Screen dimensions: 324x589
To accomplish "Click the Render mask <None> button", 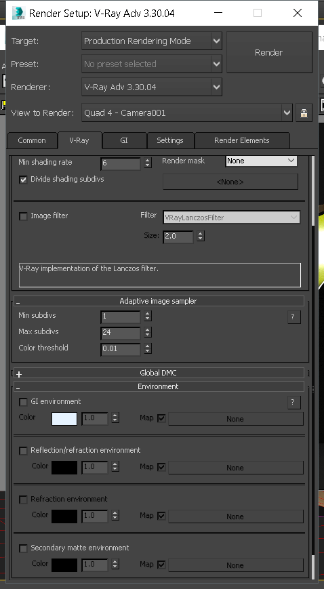I will pyautogui.click(x=230, y=182).
